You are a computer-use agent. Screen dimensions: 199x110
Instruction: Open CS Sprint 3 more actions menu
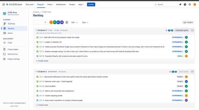point(192,72)
